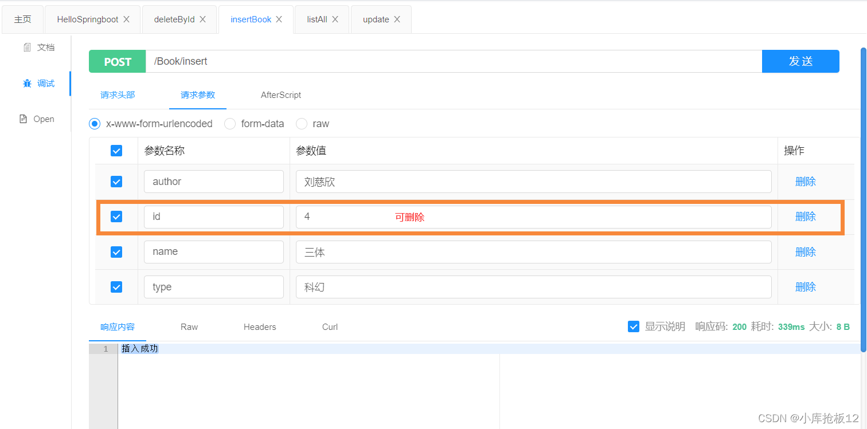The width and height of the screenshot is (867, 429).
Task: Select raw radio option
Action: pos(302,124)
